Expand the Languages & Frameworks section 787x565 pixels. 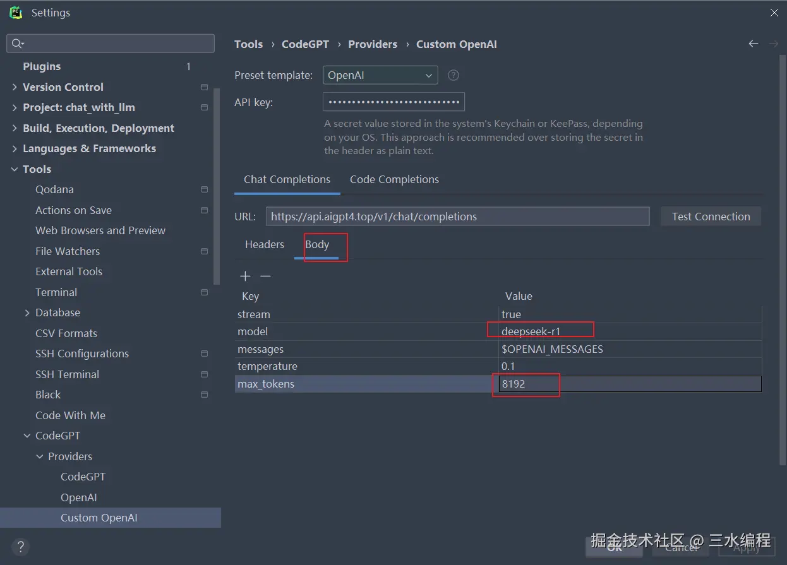(15, 148)
